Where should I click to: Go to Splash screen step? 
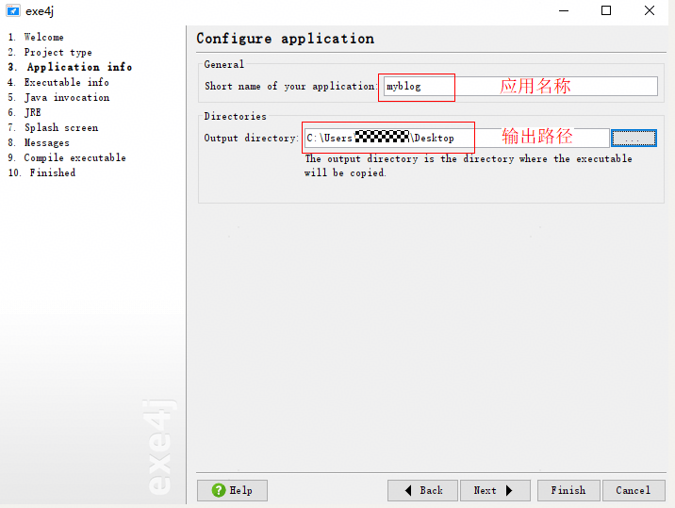(53, 127)
